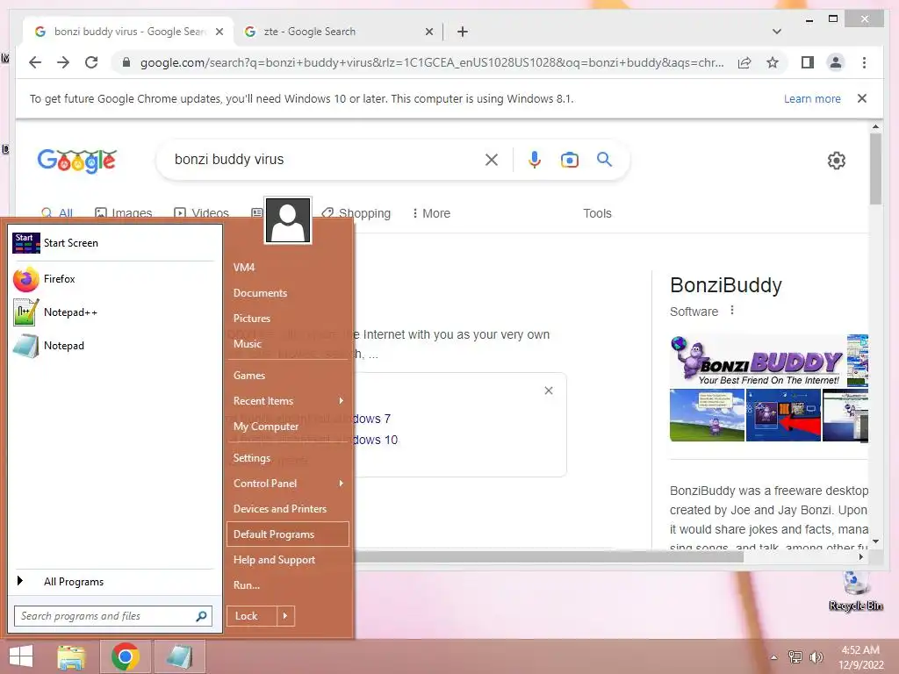Open Music from the Start menu
This screenshot has height=674, width=899.
pyautogui.click(x=288, y=344)
